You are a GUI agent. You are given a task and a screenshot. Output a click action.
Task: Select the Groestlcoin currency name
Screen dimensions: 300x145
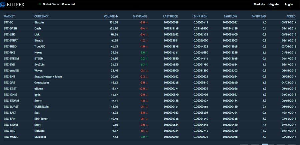[42, 82]
